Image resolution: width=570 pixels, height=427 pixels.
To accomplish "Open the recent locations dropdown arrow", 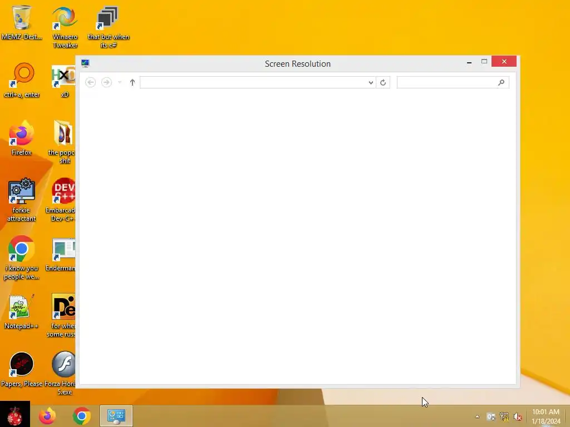I will 120,82.
